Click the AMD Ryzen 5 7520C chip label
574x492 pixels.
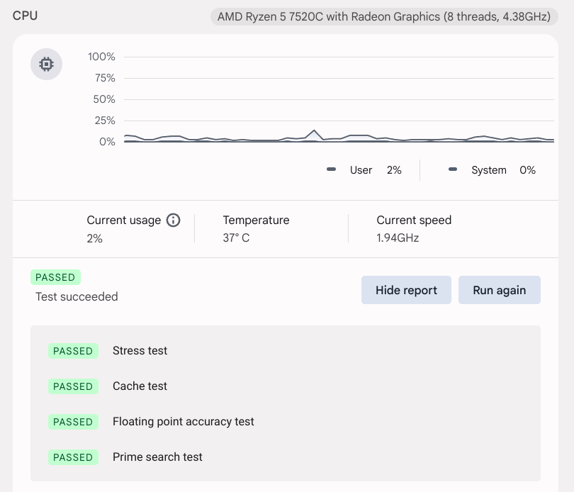(x=385, y=16)
